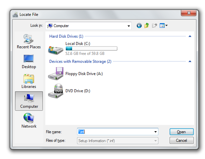Click the Local Disk C: space usage bar

[91, 48]
